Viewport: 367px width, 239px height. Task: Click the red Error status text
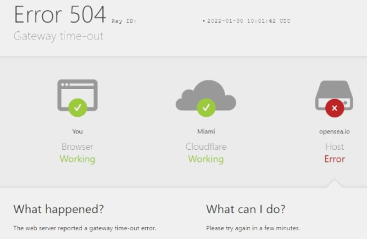click(335, 159)
